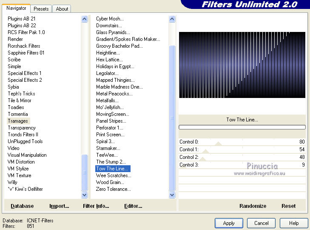
Task: Switch to the Presets tab
Action: (x=41, y=9)
